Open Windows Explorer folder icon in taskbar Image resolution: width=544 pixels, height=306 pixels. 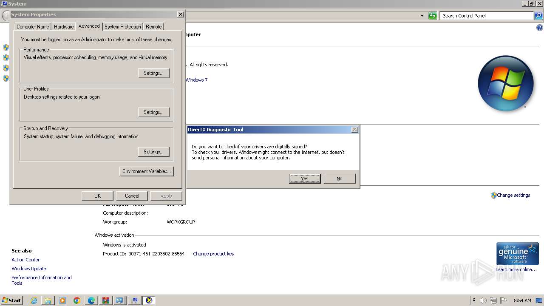click(48, 300)
